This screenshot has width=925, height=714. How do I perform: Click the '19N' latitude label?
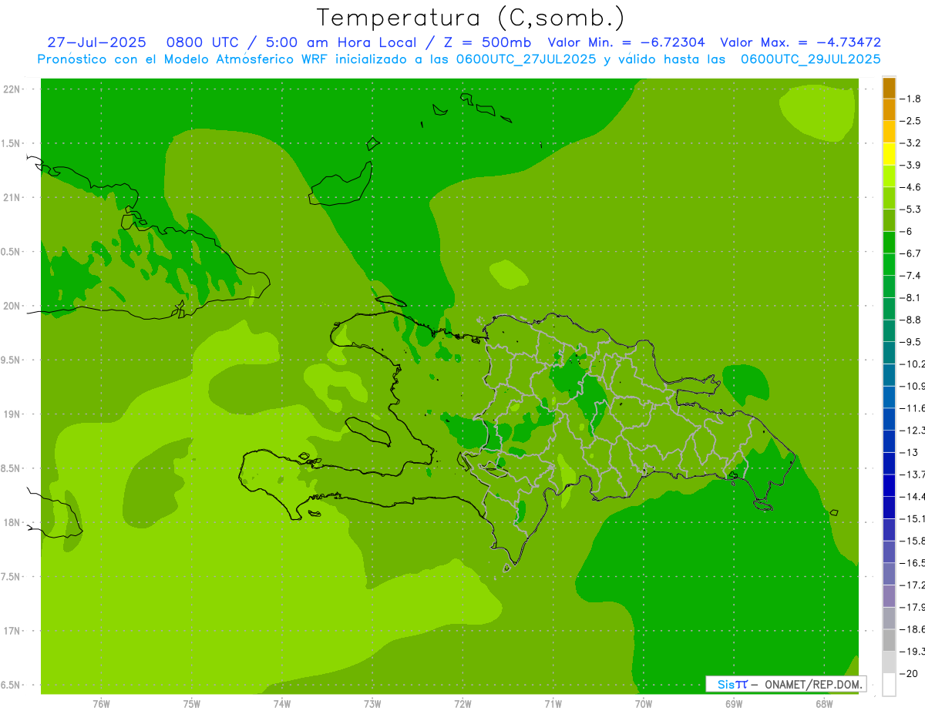tap(12, 414)
